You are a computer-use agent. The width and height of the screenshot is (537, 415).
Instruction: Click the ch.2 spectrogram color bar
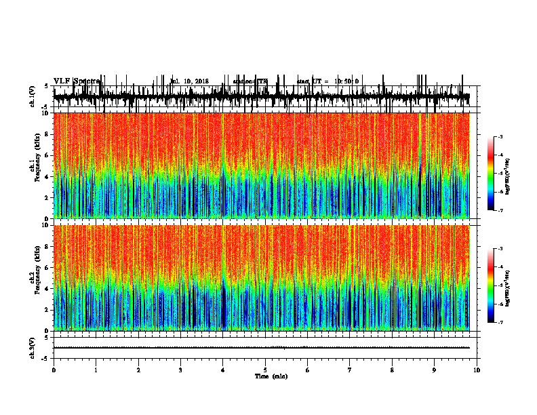click(490, 285)
